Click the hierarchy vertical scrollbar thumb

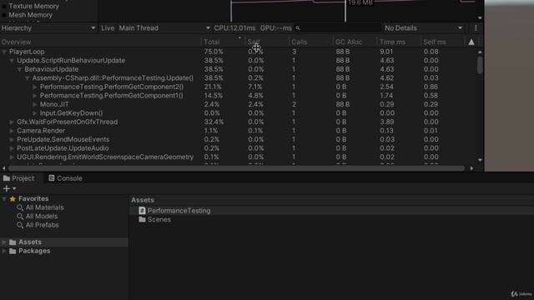coord(480,65)
